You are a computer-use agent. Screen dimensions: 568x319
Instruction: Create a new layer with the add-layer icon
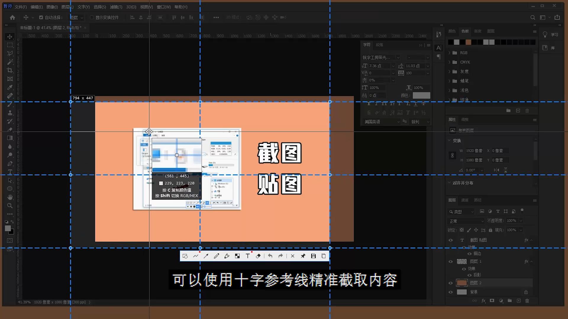click(518, 301)
